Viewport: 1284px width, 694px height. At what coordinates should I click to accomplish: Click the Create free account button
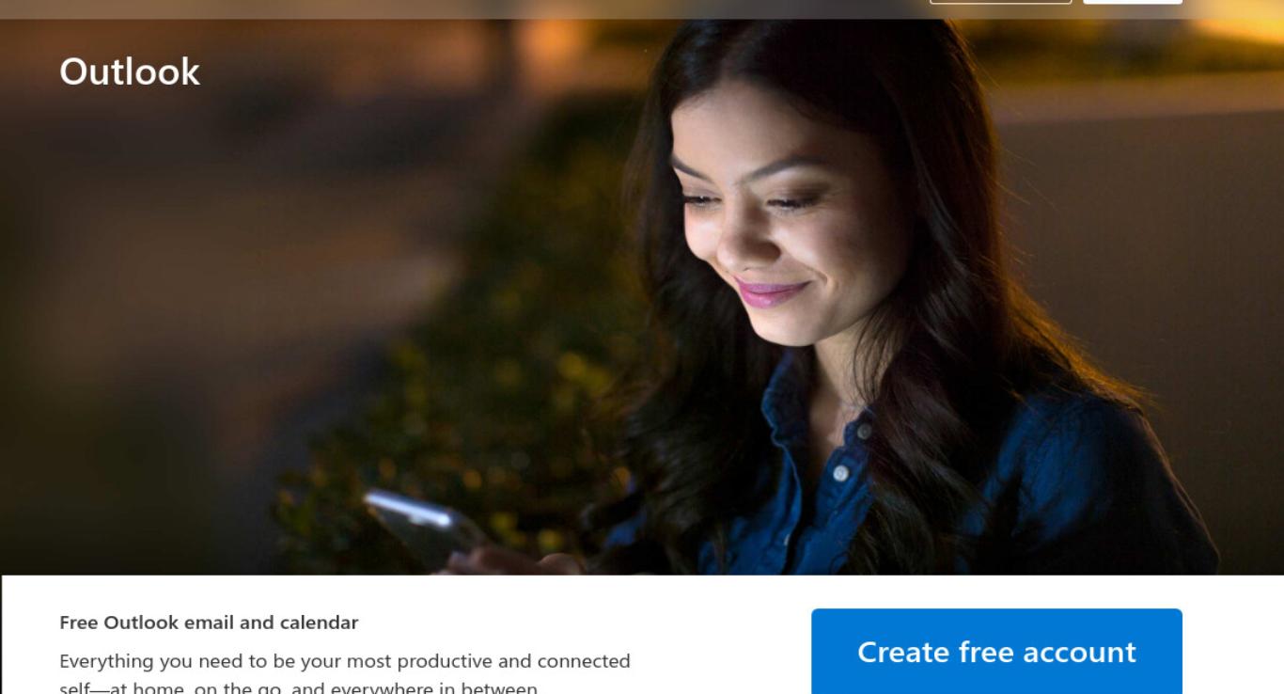point(996,651)
